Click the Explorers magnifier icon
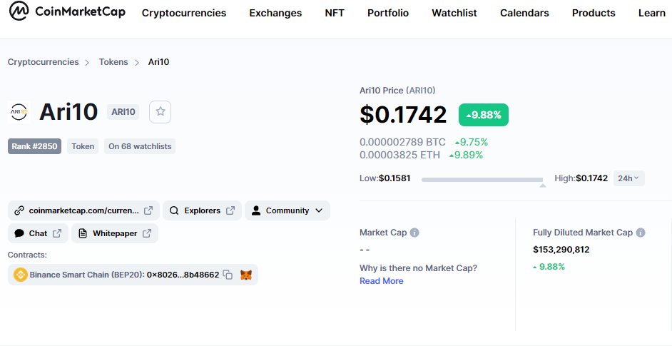The image size is (672, 346). (x=173, y=210)
